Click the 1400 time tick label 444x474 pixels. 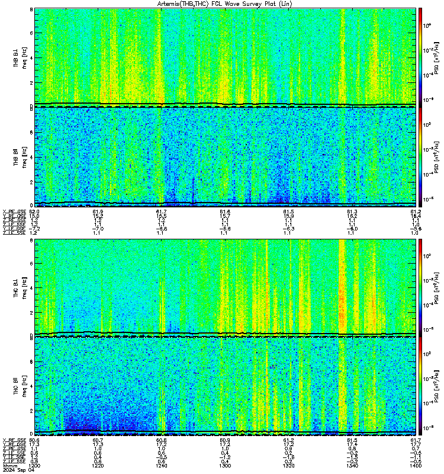click(x=416, y=466)
